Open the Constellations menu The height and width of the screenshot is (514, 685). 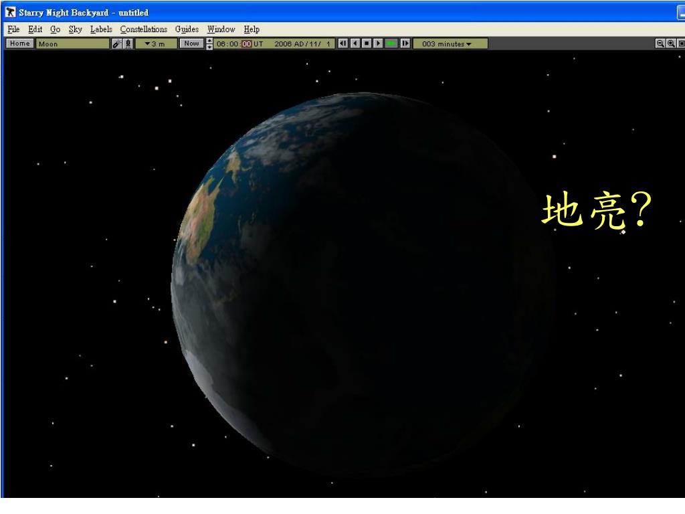(x=144, y=29)
